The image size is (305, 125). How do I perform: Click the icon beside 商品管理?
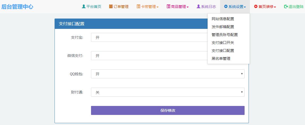[x=168, y=6]
